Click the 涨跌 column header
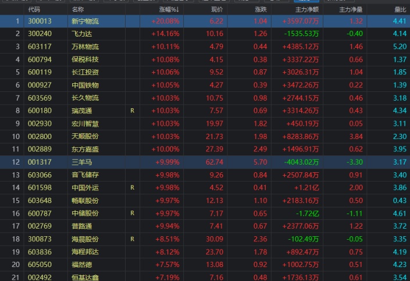Image resolution: width=410 pixels, height=281 pixels. (x=261, y=10)
